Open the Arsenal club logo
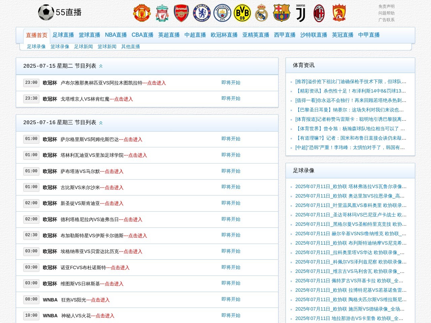The width and height of the screenshot is (431, 323). (181, 13)
